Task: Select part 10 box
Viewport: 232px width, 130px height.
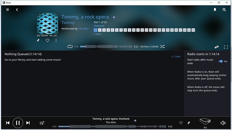Action: click(x=133, y=30)
